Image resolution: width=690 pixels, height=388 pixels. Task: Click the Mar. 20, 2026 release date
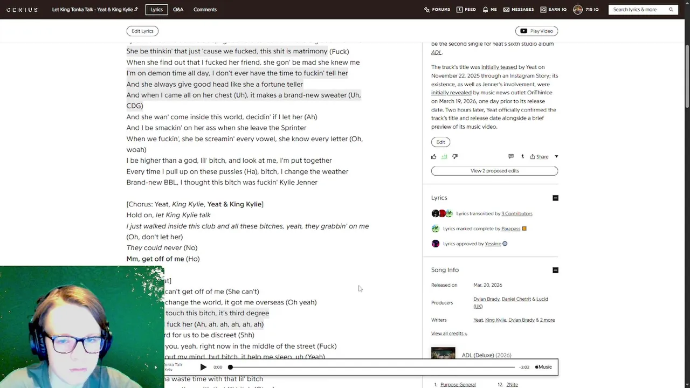pyautogui.click(x=487, y=285)
